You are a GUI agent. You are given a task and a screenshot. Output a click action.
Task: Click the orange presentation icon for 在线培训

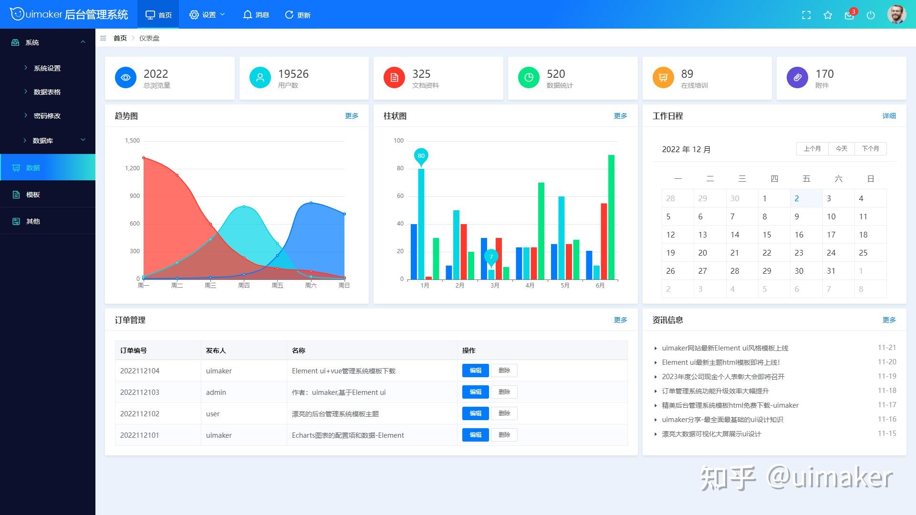point(663,78)
